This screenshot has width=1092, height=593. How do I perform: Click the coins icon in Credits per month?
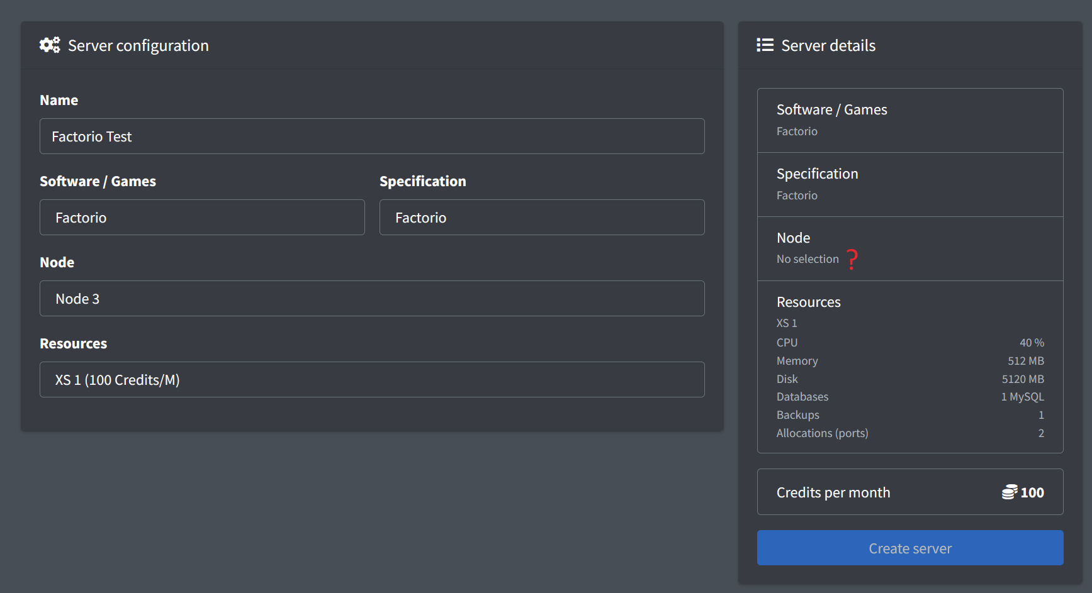(x=1010, y=492)
